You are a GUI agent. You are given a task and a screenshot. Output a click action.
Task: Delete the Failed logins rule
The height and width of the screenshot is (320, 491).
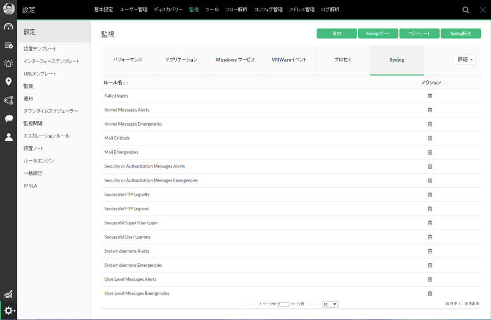tap(430, 96)
